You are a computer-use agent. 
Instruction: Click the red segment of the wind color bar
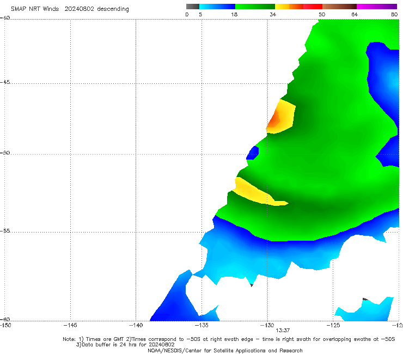pos(313,7)
